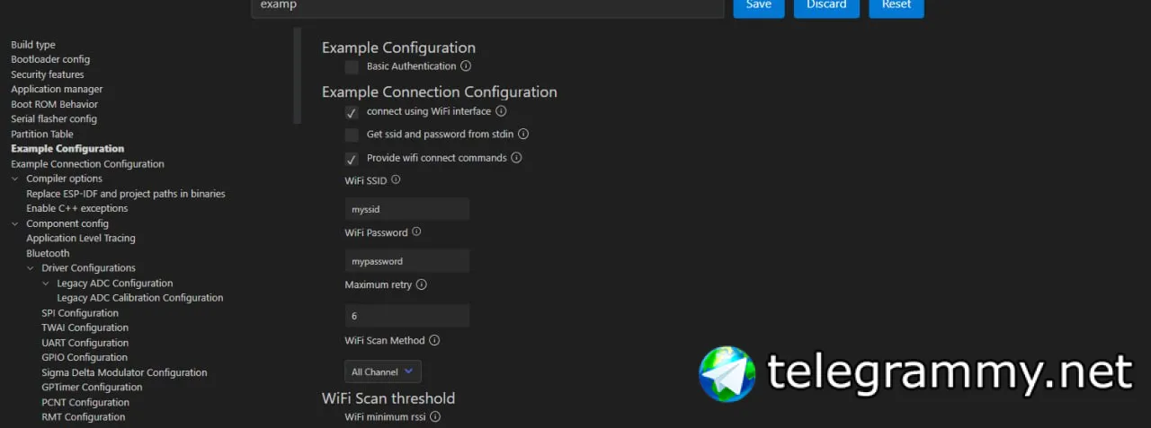Image resolution: width=1151 pixels, height=428 pixels.
Task: Open the WiFi Scan Method dropdown
Action: coord(382,371)
